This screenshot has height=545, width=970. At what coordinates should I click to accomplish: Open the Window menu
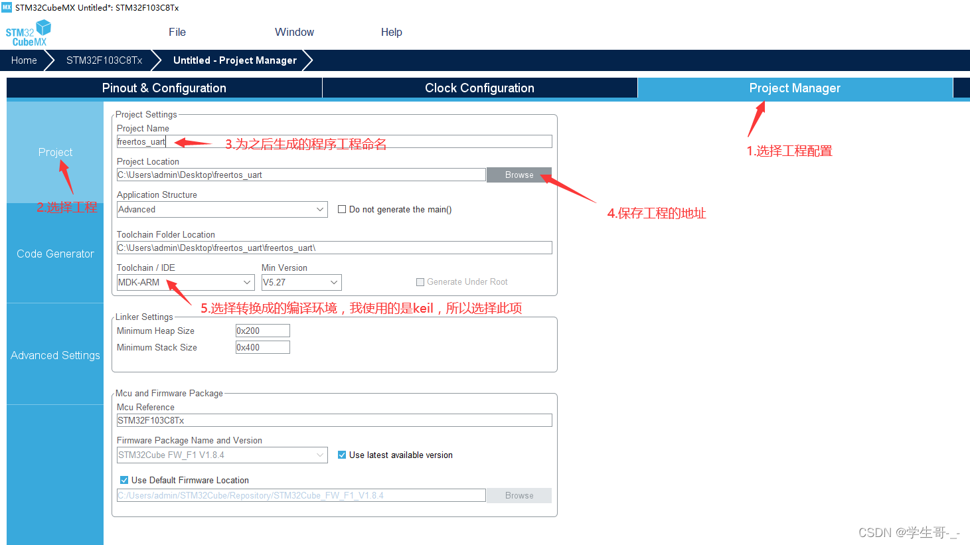[x=294, y=32]
